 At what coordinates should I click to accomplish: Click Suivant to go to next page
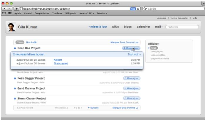click(x=93, y=108)
